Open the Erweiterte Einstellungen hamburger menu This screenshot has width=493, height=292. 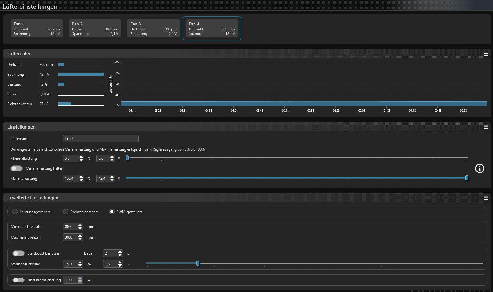click(x=486, y=198)
